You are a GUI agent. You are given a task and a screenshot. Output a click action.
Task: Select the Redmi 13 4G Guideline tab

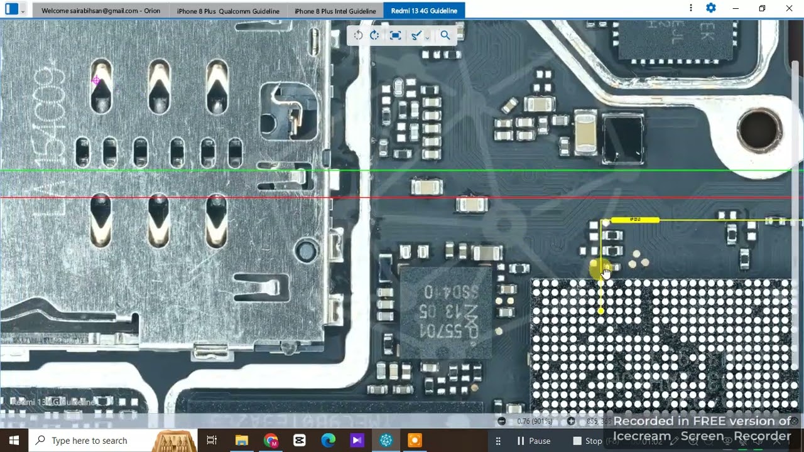click(424, 11)
